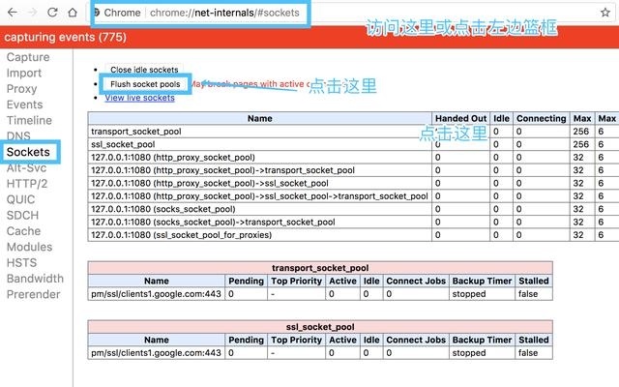Go to the browser home page
Image resolution: width=619 pixels, height=387 pixels.
(x=73, y=14)
